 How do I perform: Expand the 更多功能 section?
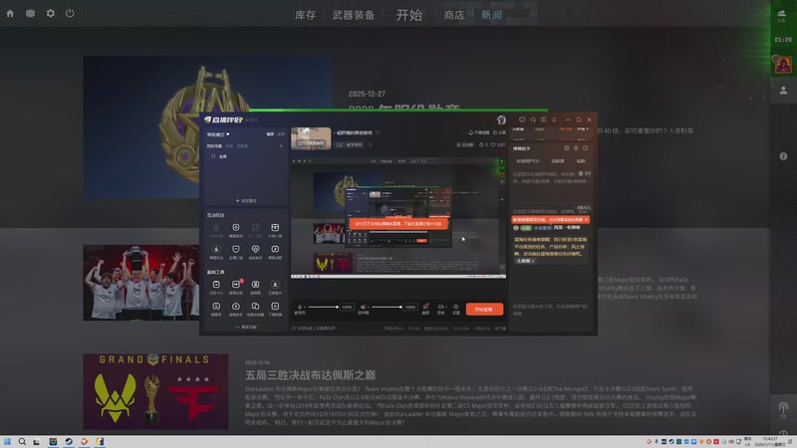pyautogui.click(x=246, y=328)
